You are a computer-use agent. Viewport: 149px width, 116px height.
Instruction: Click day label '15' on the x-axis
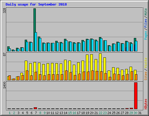click(x=70, y=113)
